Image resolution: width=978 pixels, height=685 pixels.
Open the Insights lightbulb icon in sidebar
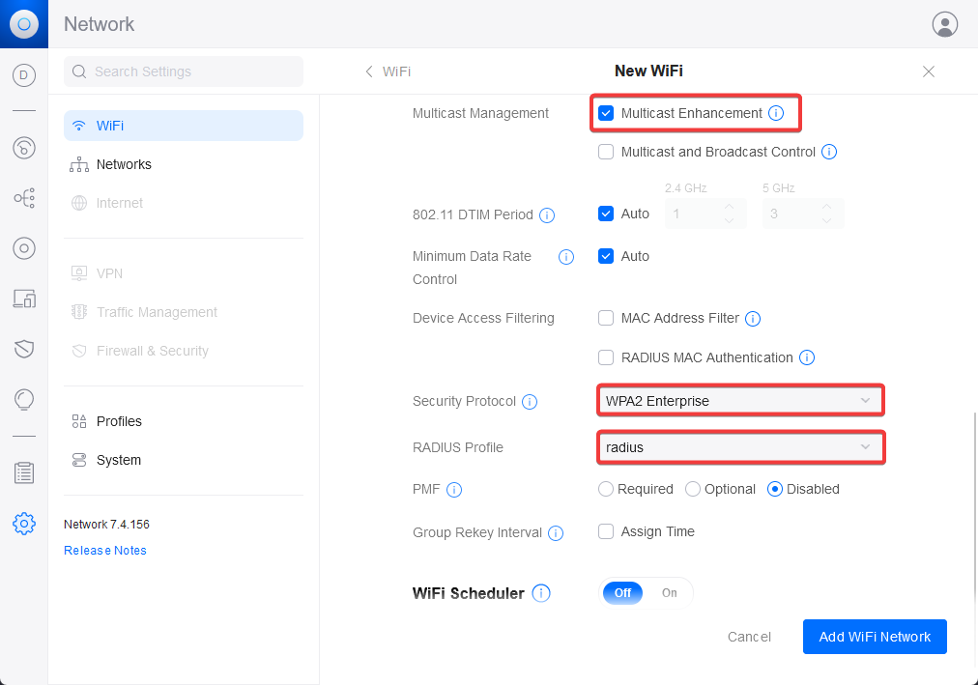point(24,400)
